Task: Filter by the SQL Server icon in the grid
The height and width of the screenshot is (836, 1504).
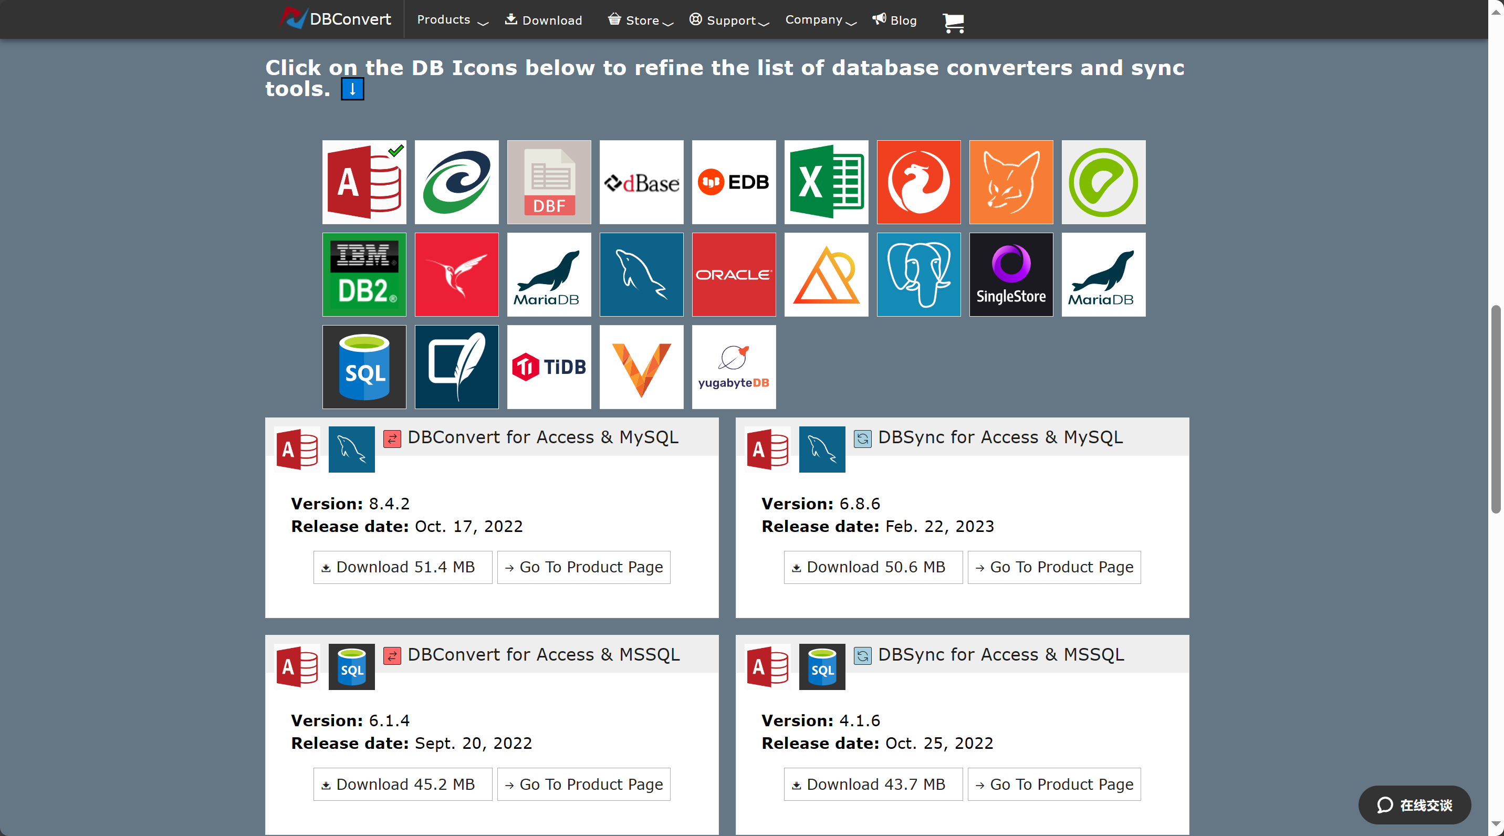Action: tap(364, 367)
